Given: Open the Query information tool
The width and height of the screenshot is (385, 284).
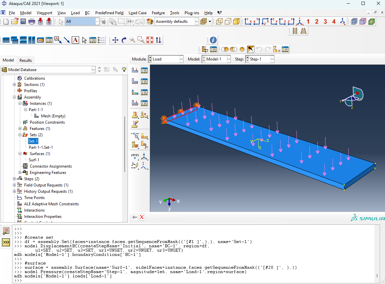Looking at the screenshot, I should point(213,40).
